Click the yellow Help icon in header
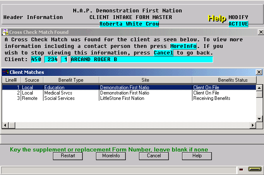Viewport: 264px width, 175px height. (x=217, y=18)
